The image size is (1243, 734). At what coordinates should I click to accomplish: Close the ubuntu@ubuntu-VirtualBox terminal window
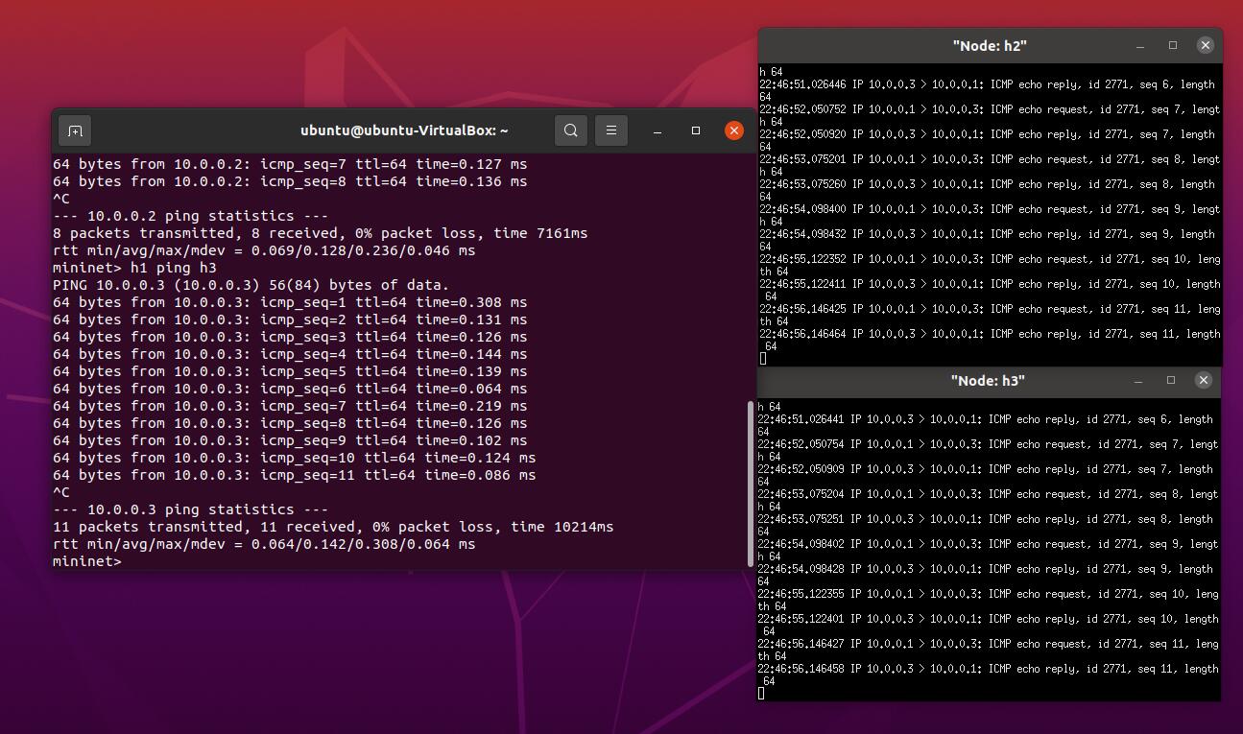point(734,130)
